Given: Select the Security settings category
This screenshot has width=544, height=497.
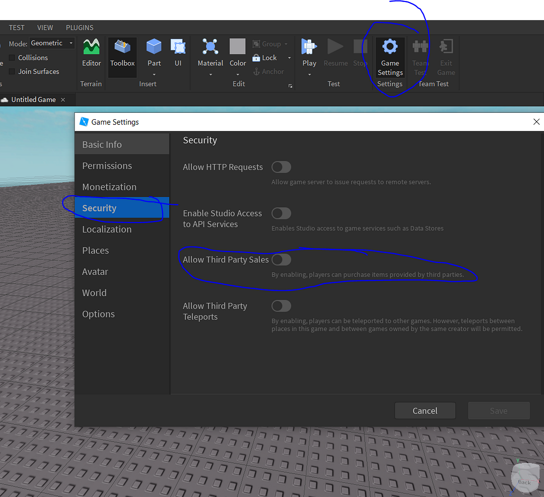Looking at the screenshot, I should click(x=99, y=208).
